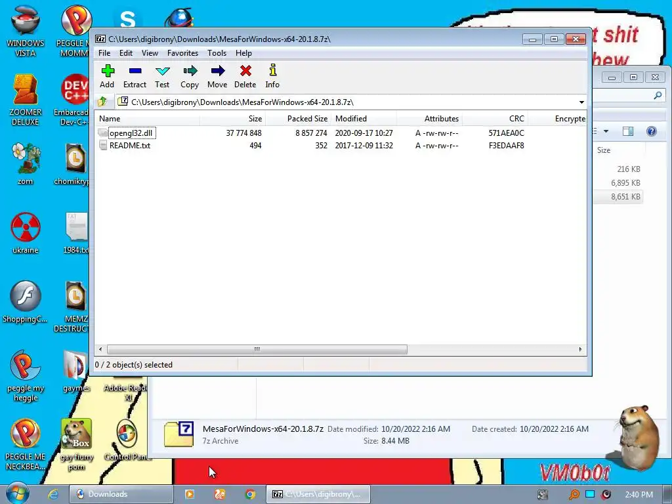
Task: Select the 6,895 KB file row in Downloads
Action: coord(618,183)
